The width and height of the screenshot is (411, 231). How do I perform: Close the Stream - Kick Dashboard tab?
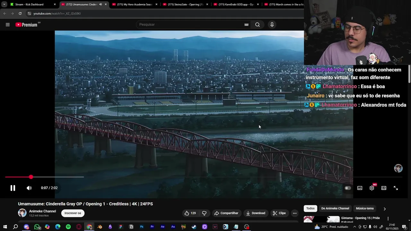tap(55, 4)
